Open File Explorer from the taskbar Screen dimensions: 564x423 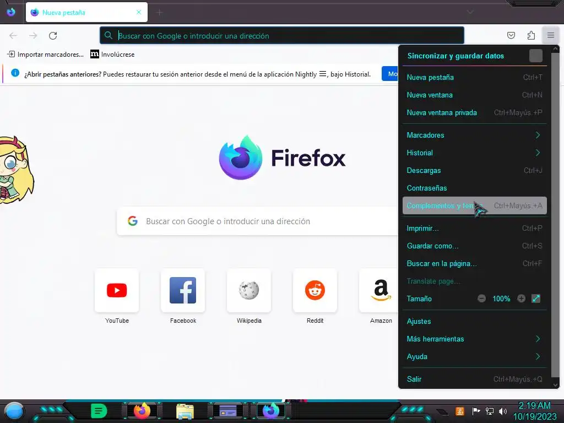coord(185,411)
